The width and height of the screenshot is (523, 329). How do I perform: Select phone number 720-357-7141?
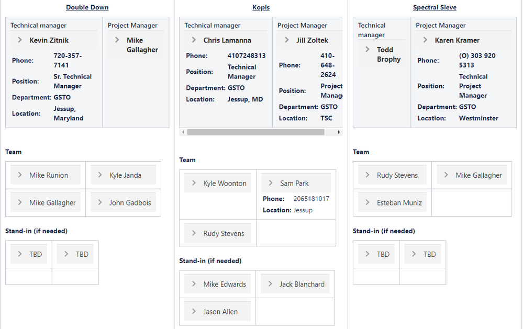point(68,60)
